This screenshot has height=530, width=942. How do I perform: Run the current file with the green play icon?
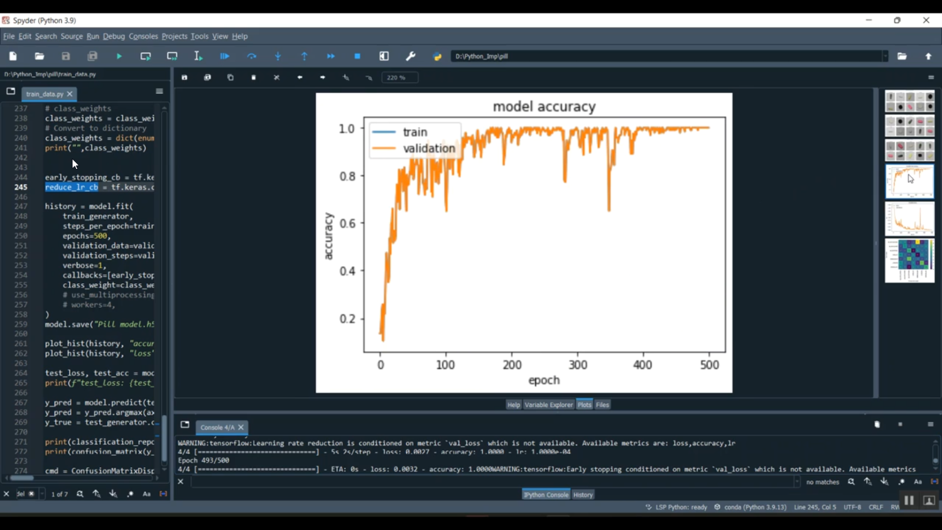pyautogui.click(x=119, y=57)
